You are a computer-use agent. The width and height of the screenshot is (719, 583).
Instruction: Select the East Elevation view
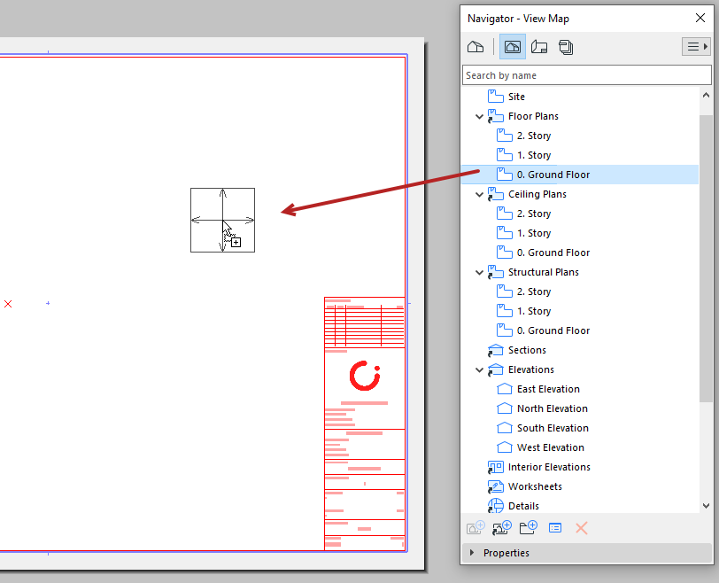[x=548, y=390]
